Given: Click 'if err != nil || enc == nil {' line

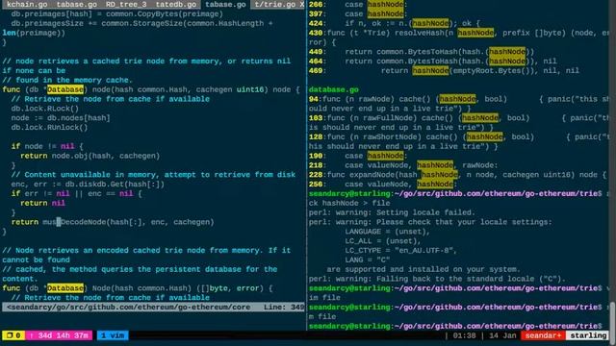Looking at the screenshot, I should 77,193.
